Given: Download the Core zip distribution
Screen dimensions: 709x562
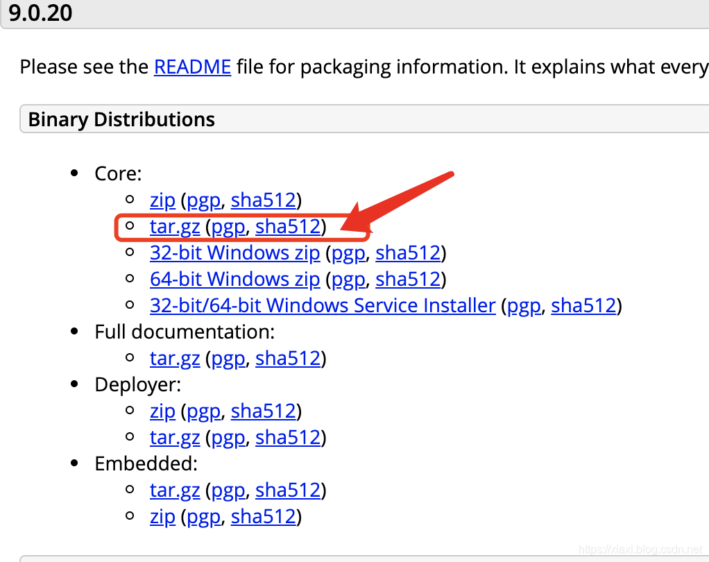Looking at the screenshot, I should [x=162, y=201].
